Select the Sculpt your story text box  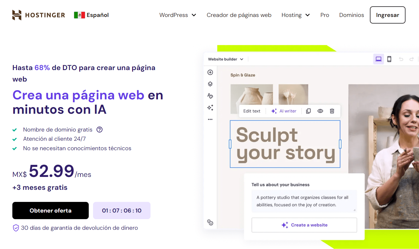(285, 144)
